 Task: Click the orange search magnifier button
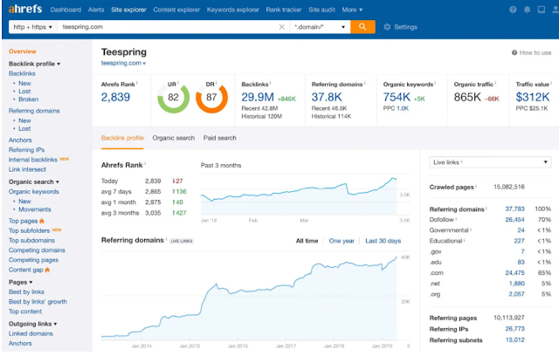(362, 27)
